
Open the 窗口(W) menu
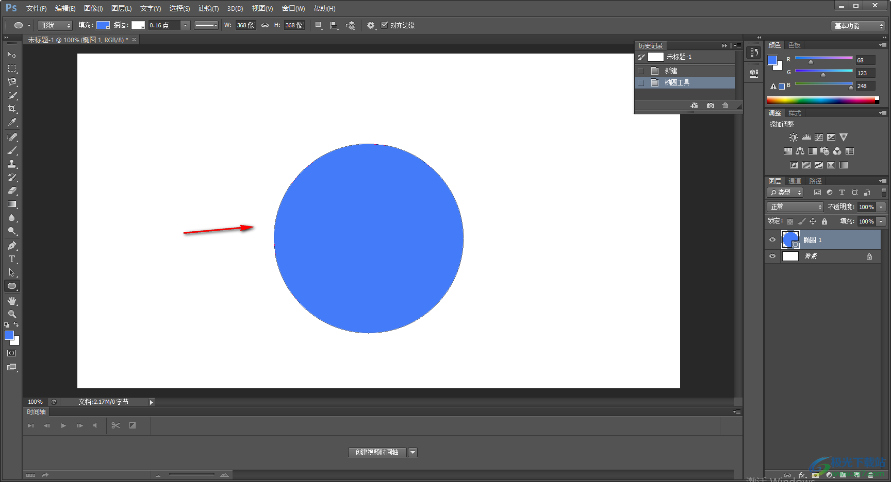[293, 8]
